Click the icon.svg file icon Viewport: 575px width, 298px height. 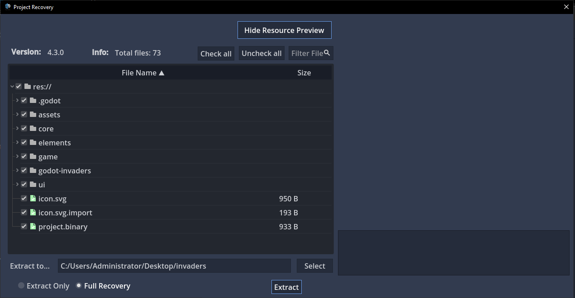pos(33,199)
